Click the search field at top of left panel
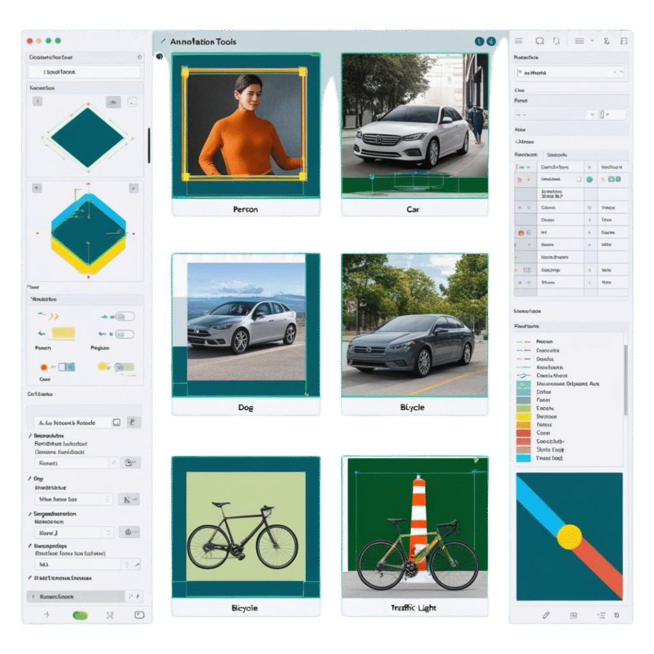This screenshot has height=654, width=654. click(83, 72)
